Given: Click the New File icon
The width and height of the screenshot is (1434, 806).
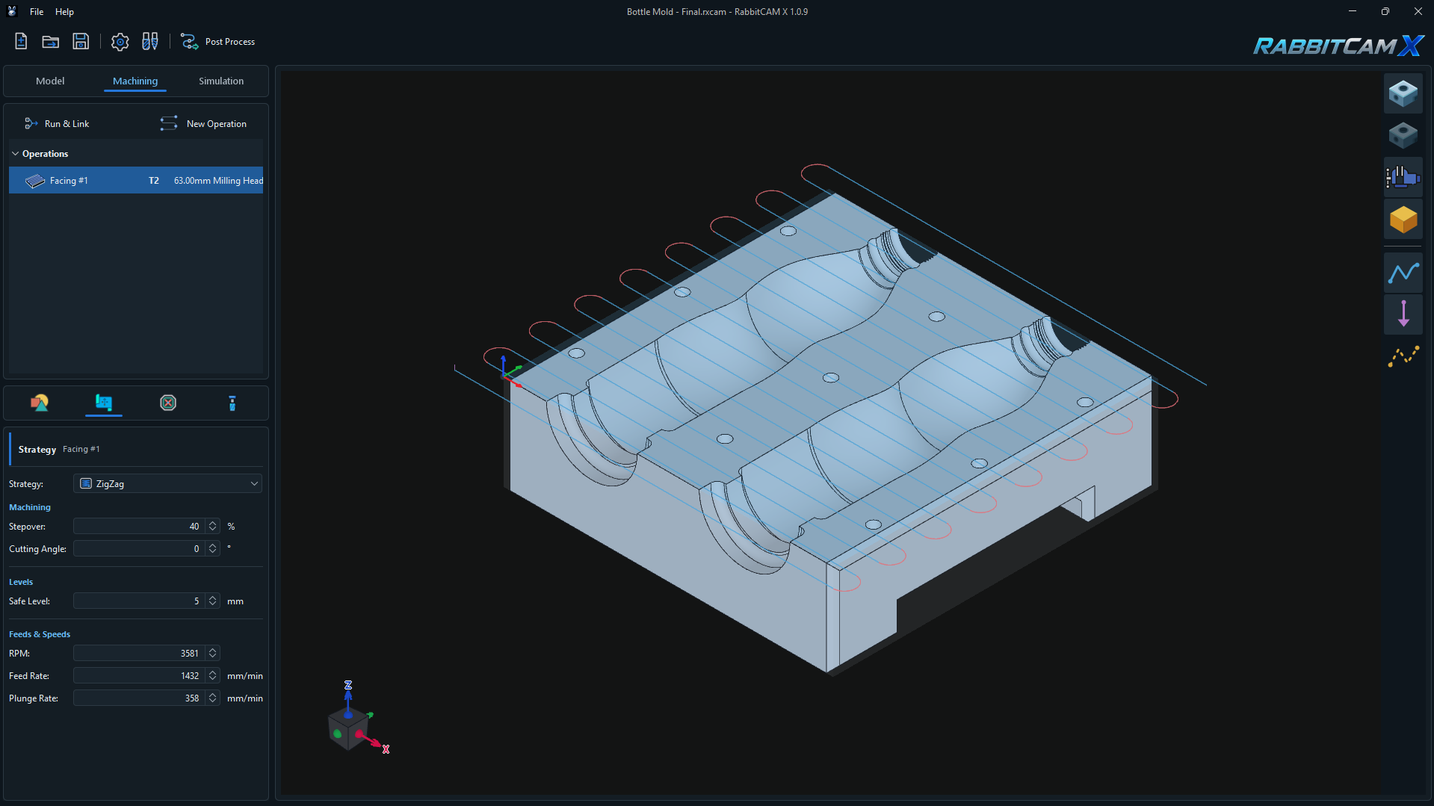Looking at the screenshot, I should [21, 41].
